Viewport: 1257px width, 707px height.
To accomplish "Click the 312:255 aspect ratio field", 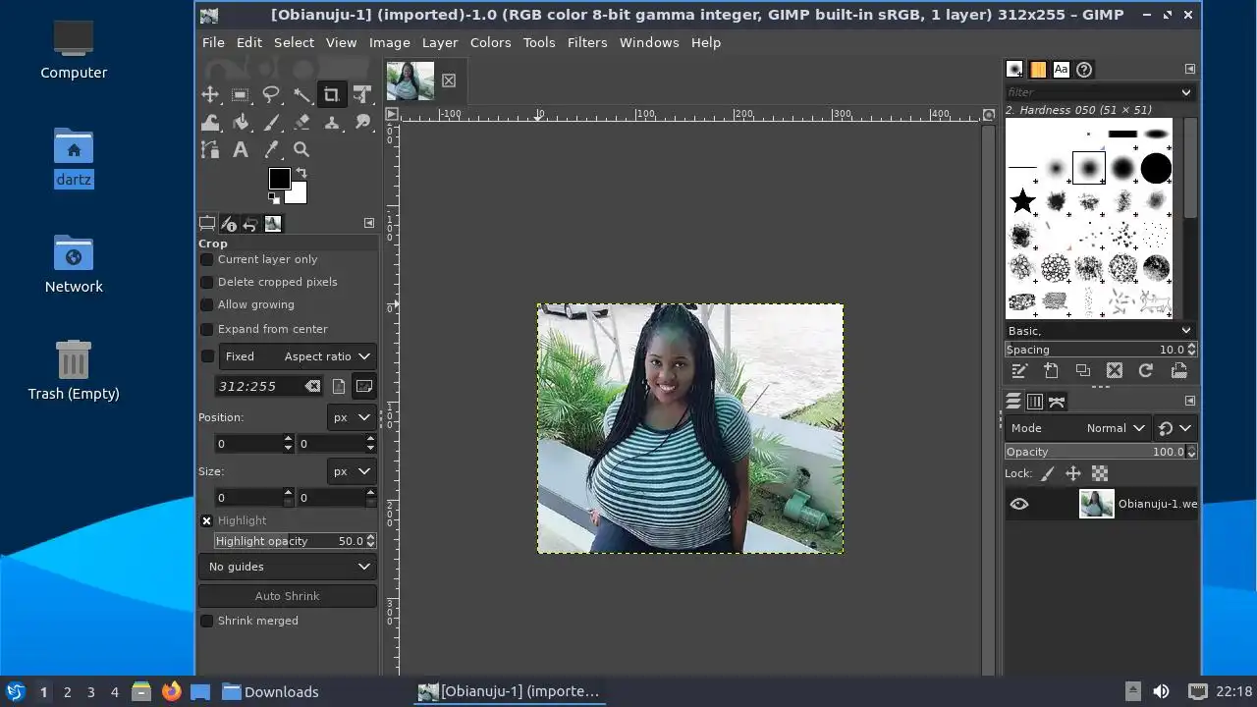I will [261, 386].
